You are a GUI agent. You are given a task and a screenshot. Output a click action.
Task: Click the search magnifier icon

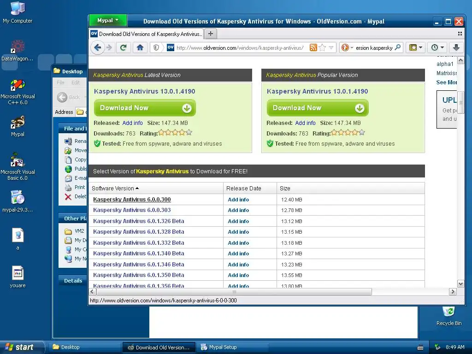pyautogui.click(x=398, y=47)
